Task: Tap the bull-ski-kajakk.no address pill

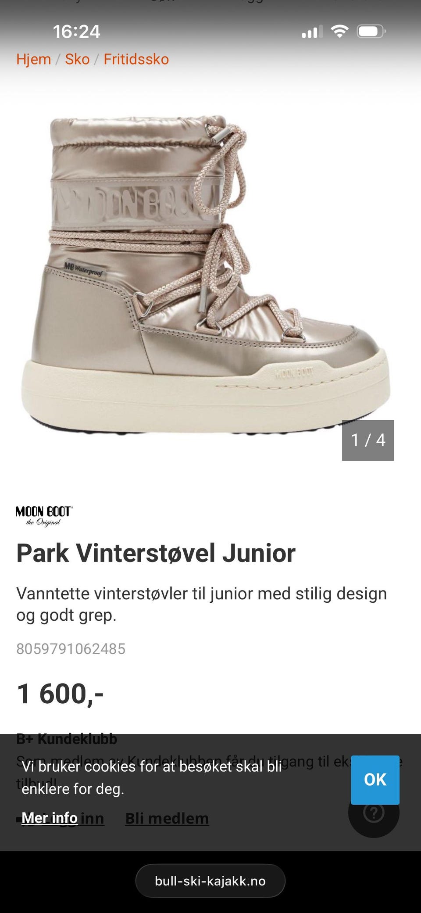Action: [x=210, y=881]
